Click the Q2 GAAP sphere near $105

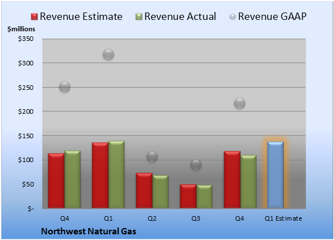(x=152, y=157)
